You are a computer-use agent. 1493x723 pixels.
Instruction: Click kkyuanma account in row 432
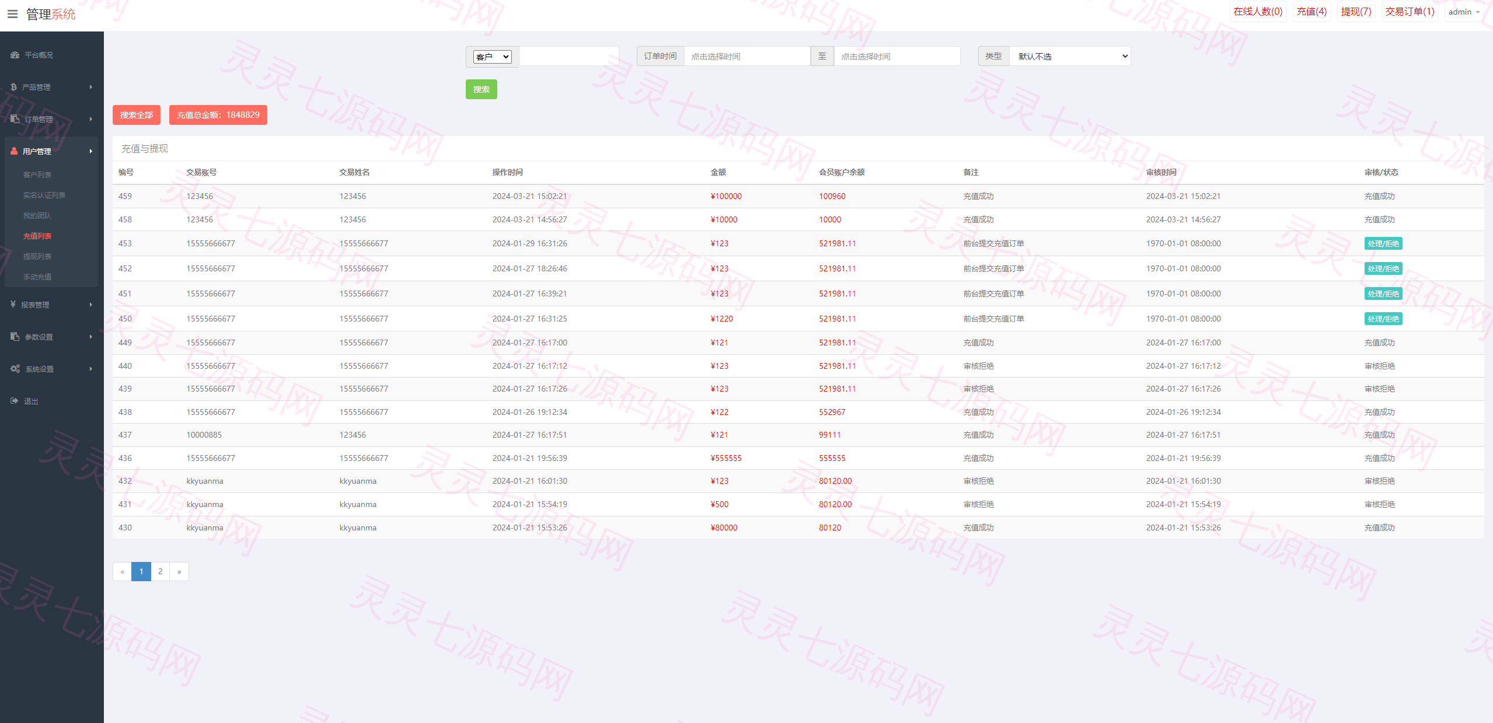(205, 481)
